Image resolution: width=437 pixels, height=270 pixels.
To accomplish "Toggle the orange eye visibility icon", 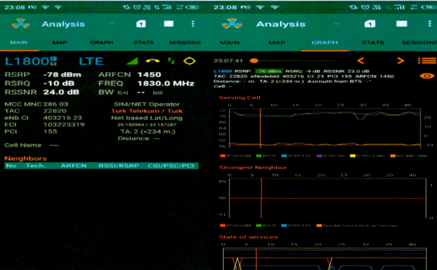I will (427, 76).
